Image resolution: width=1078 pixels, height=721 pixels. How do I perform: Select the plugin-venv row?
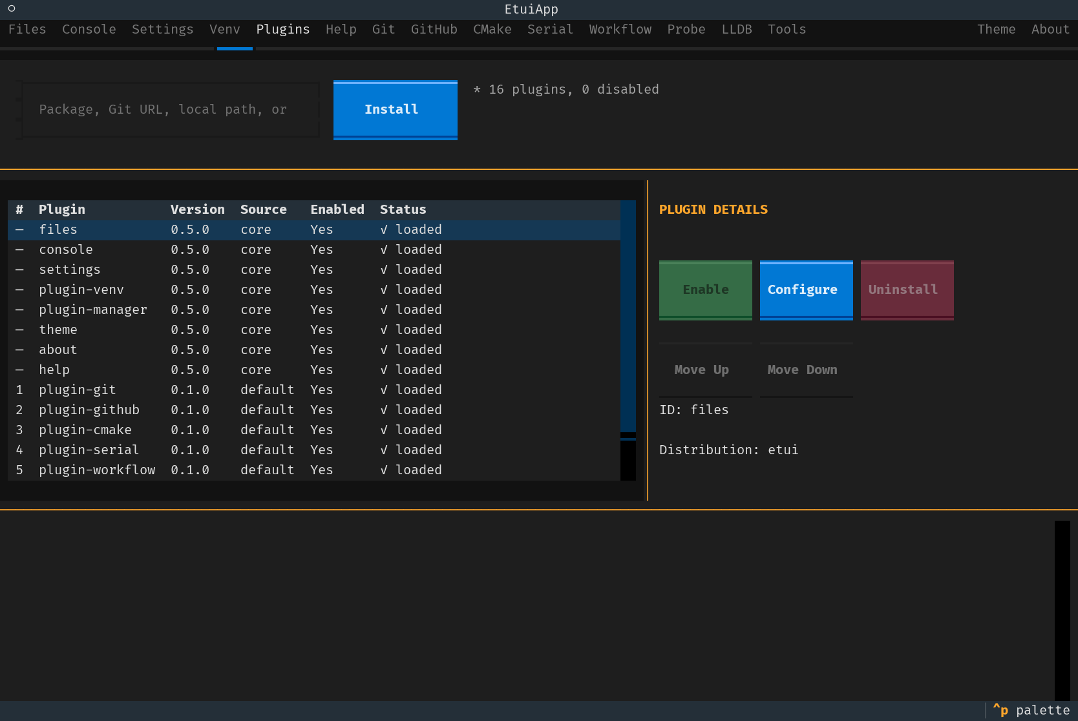314,290
